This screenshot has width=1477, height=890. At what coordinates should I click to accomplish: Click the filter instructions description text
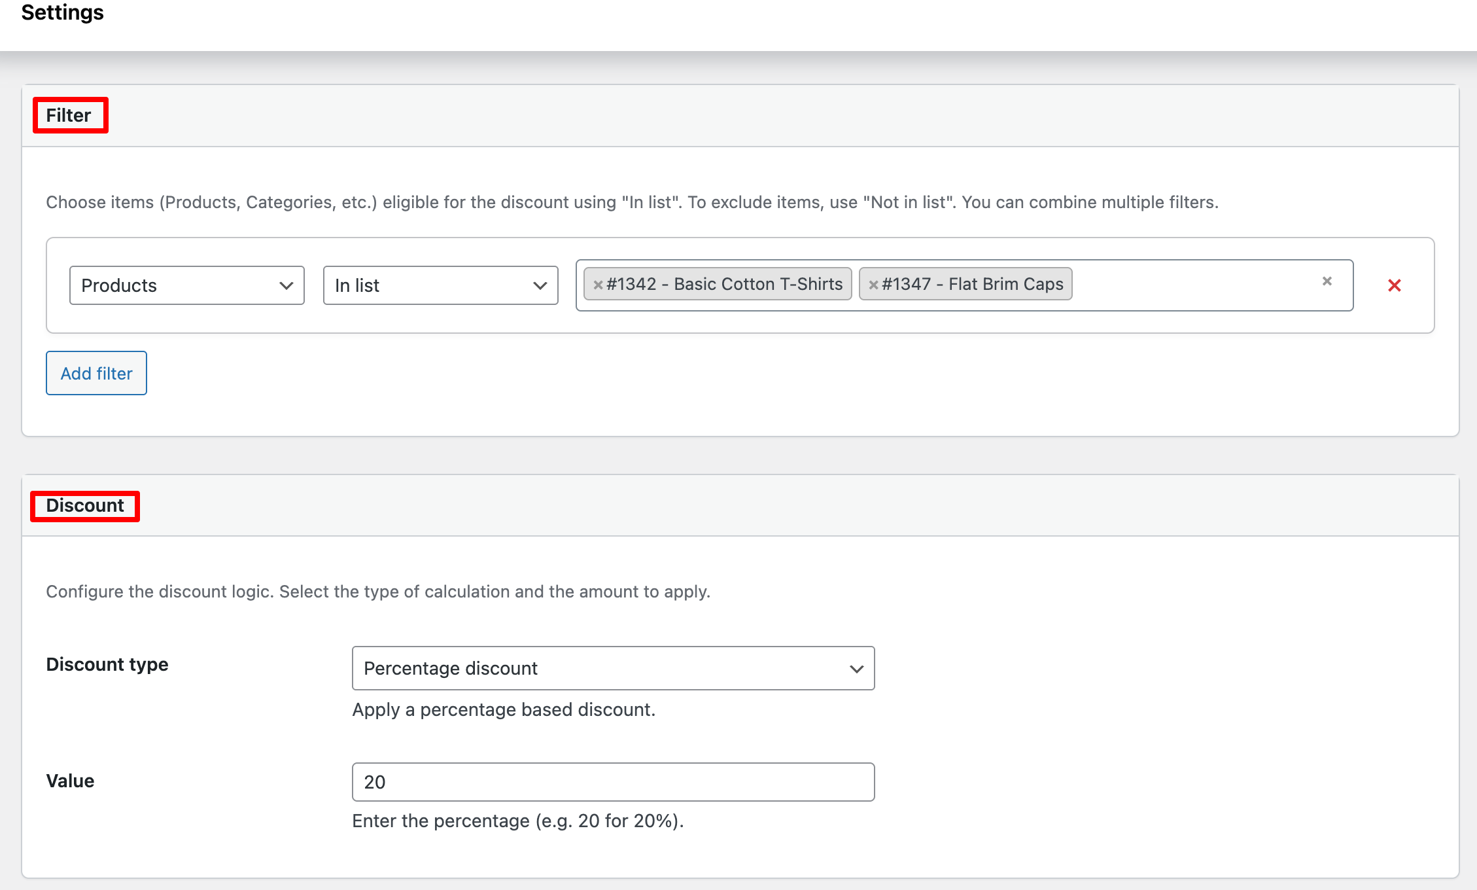[x=631, y=202]
